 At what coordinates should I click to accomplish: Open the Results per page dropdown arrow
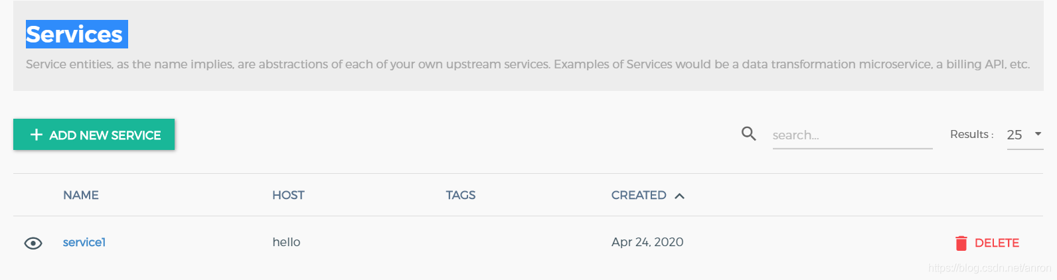tap(1038, 134)
